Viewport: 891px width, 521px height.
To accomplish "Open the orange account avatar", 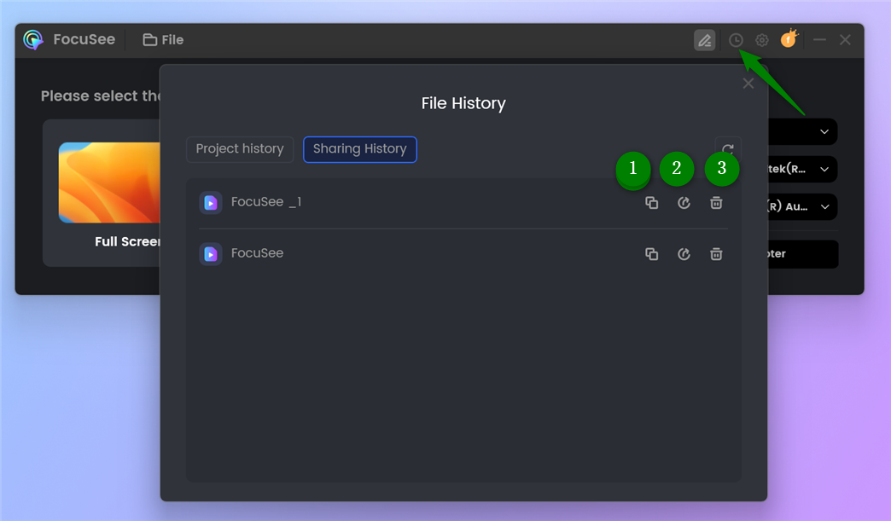I will click(789, 38).
